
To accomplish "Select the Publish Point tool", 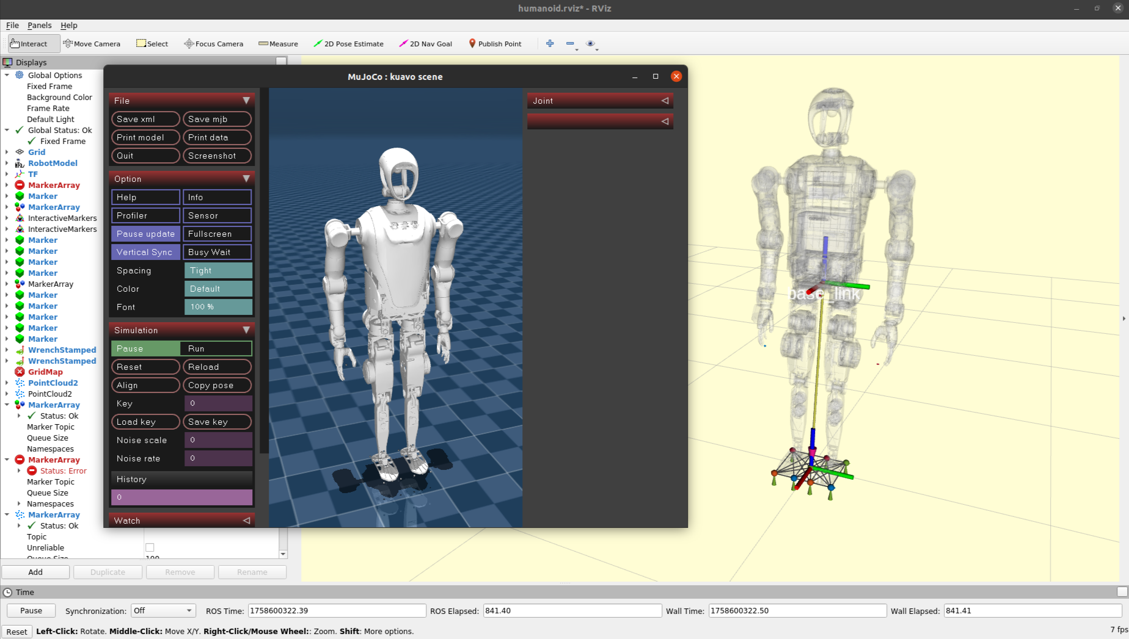I will point(495,44).
